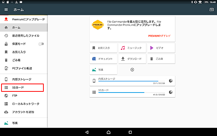Tap the Android home button

click(109, 132)
